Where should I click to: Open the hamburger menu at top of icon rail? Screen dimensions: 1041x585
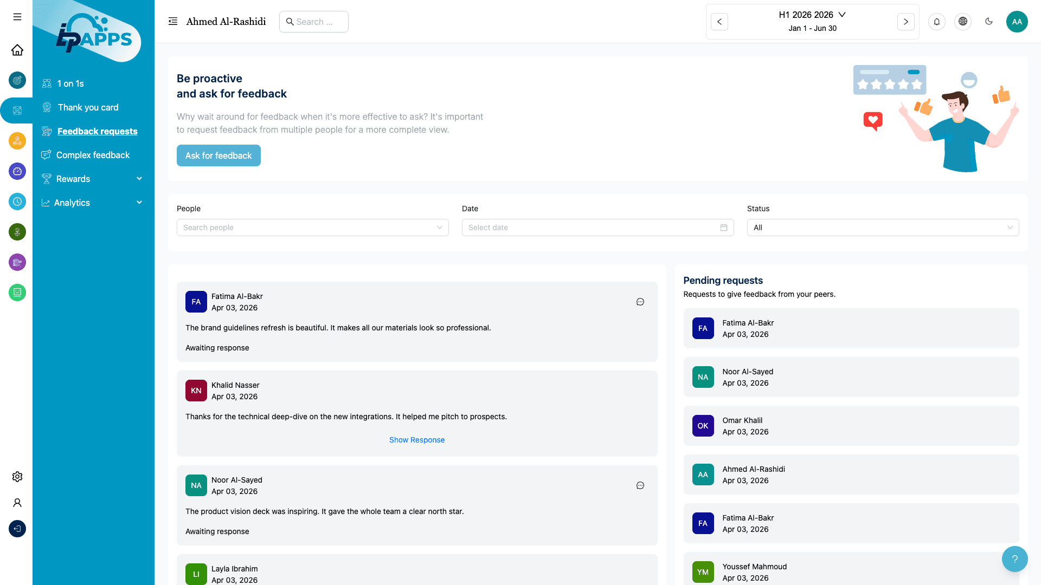point(17,17)
